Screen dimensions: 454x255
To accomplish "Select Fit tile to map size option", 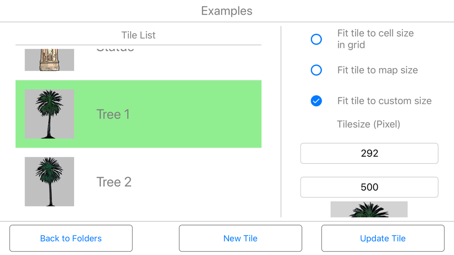I will [x=316, y=70].
